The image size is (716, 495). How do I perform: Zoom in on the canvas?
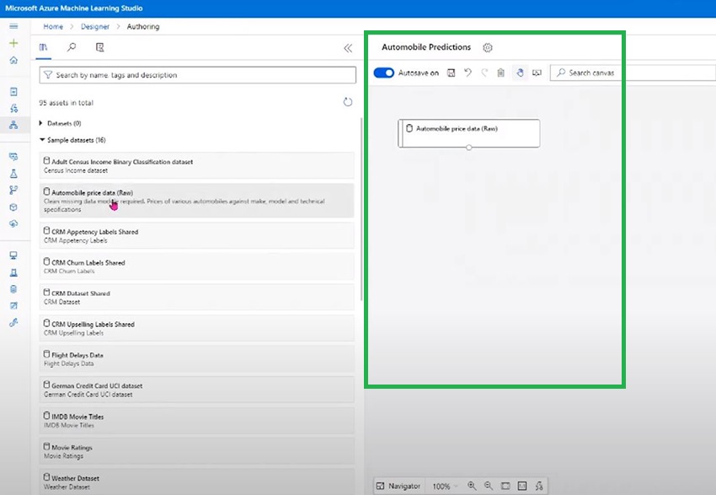(472, 486)
